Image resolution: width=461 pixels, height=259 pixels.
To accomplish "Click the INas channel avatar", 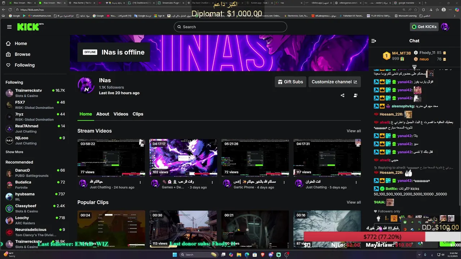I will 86,86.
